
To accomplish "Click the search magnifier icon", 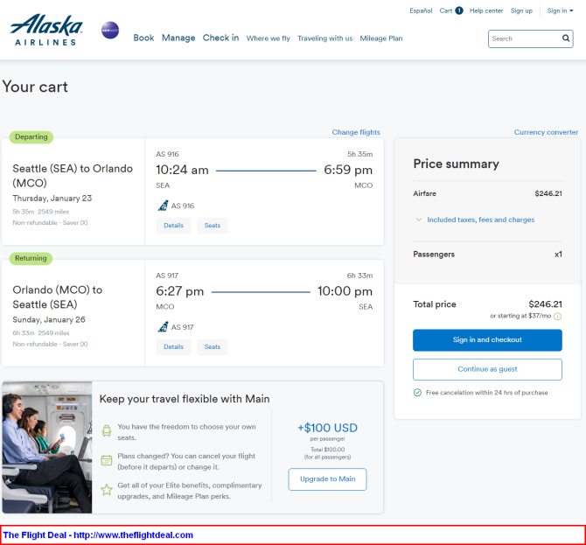I will pos(566,38).
